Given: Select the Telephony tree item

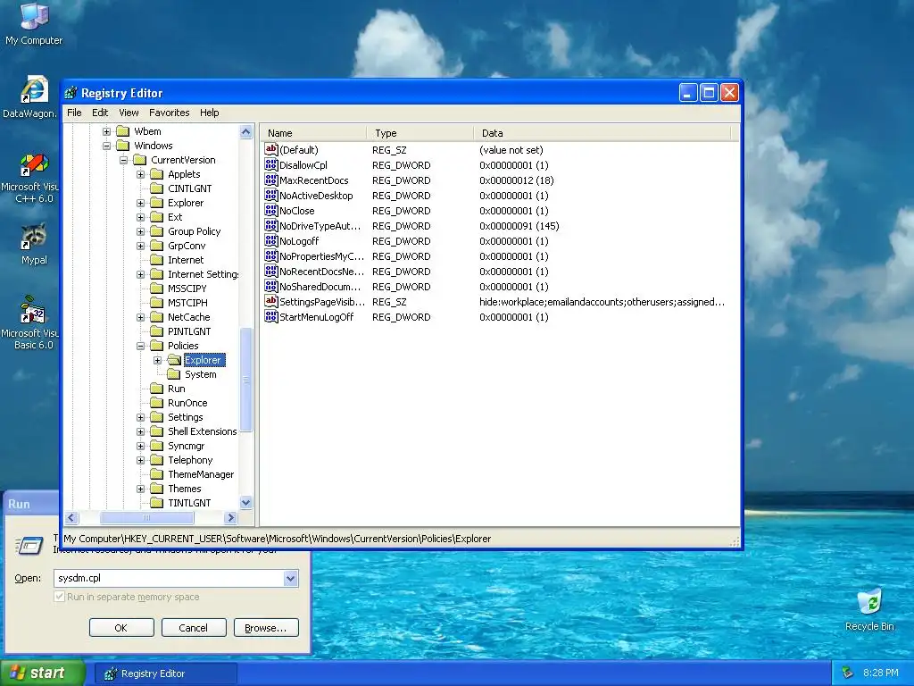Looking at the screenshot, I should [190, 460].
